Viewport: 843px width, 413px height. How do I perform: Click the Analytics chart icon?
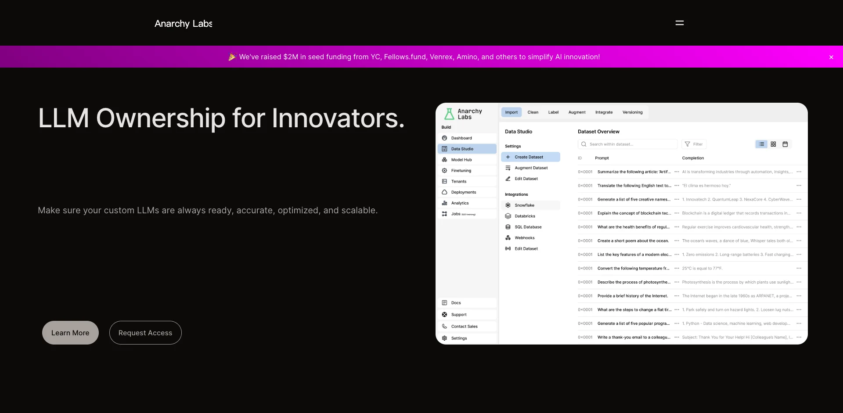click(444, 203)
